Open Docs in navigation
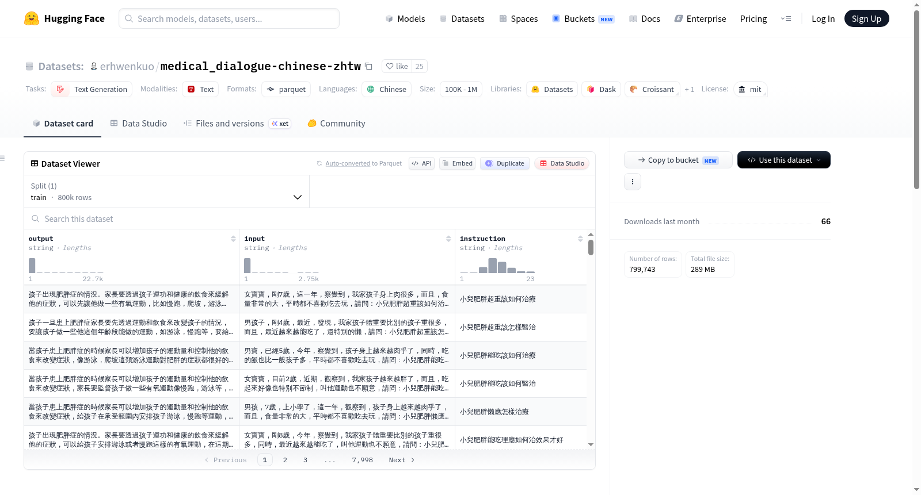 pyautogui.click(x=645, y=18)
